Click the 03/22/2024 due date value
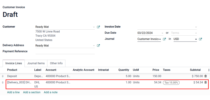Image resolution: width=210 pixels, height=100 pixels. pyautogui.click(x=145, y=33)
